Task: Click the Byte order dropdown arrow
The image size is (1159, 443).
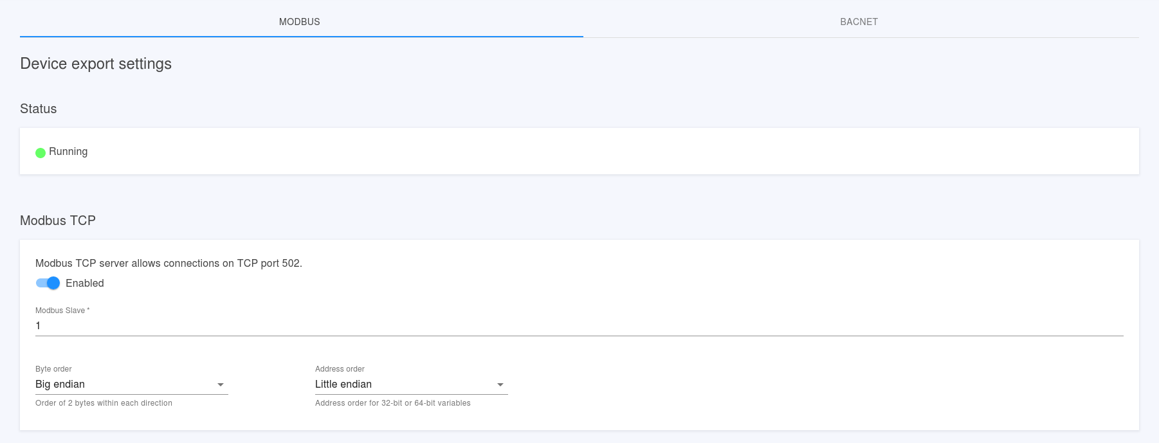Action: click(x=221, y=384)
